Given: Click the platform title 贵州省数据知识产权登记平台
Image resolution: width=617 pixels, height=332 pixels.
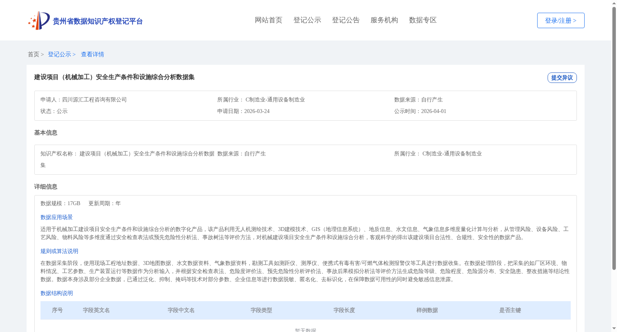Looking at the screenshot, I should [98, 21].
